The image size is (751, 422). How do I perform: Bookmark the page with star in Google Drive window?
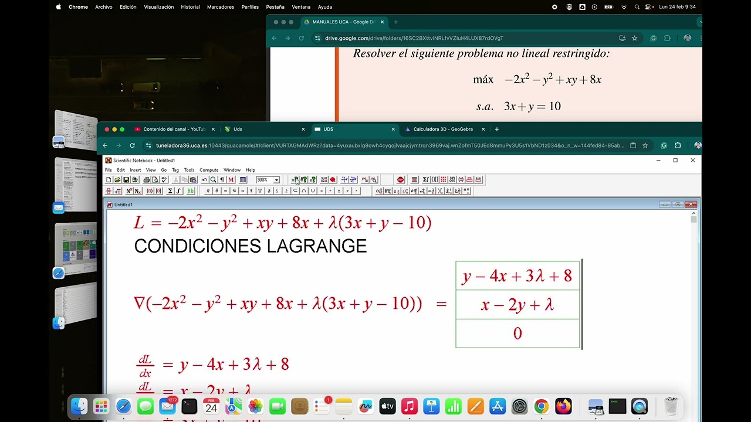[635, 38]
